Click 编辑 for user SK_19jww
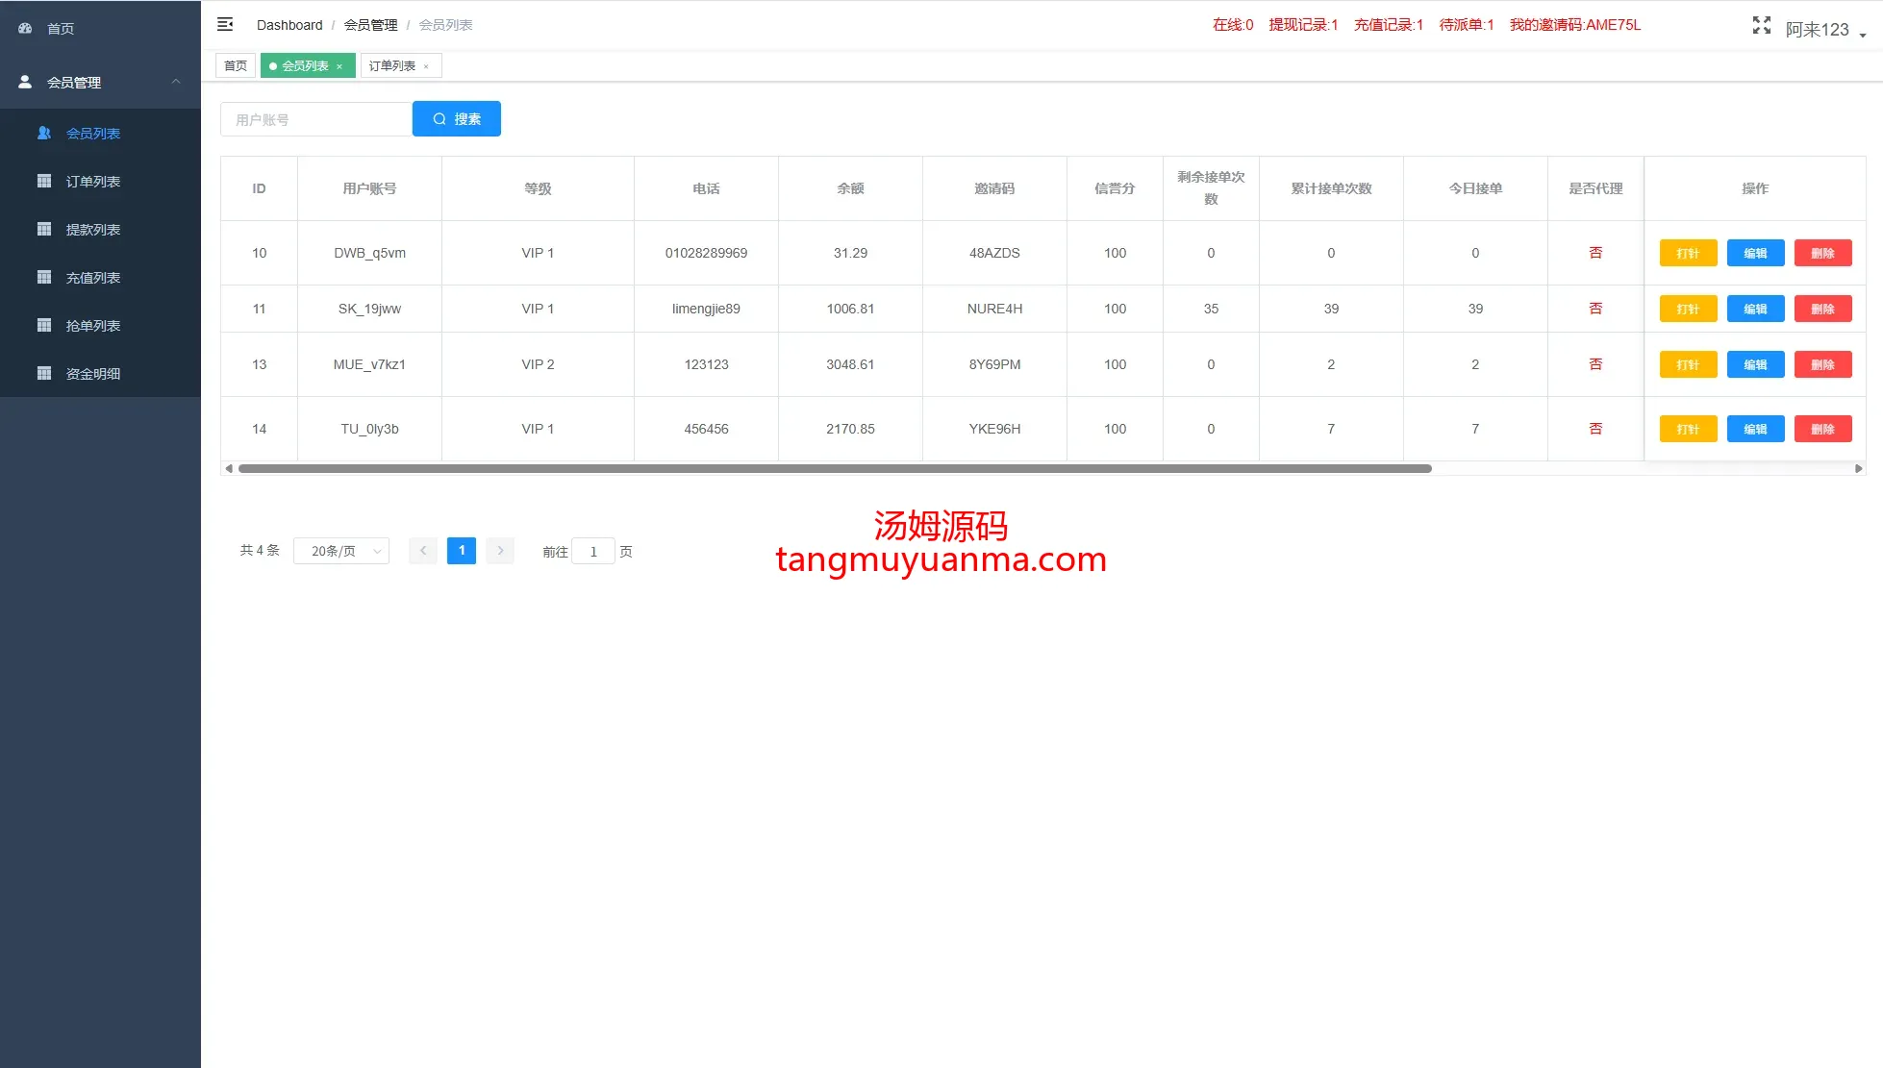 (1755, 309)
